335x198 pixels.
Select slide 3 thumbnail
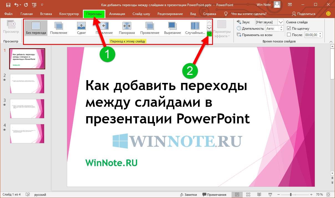click(27, 109)
